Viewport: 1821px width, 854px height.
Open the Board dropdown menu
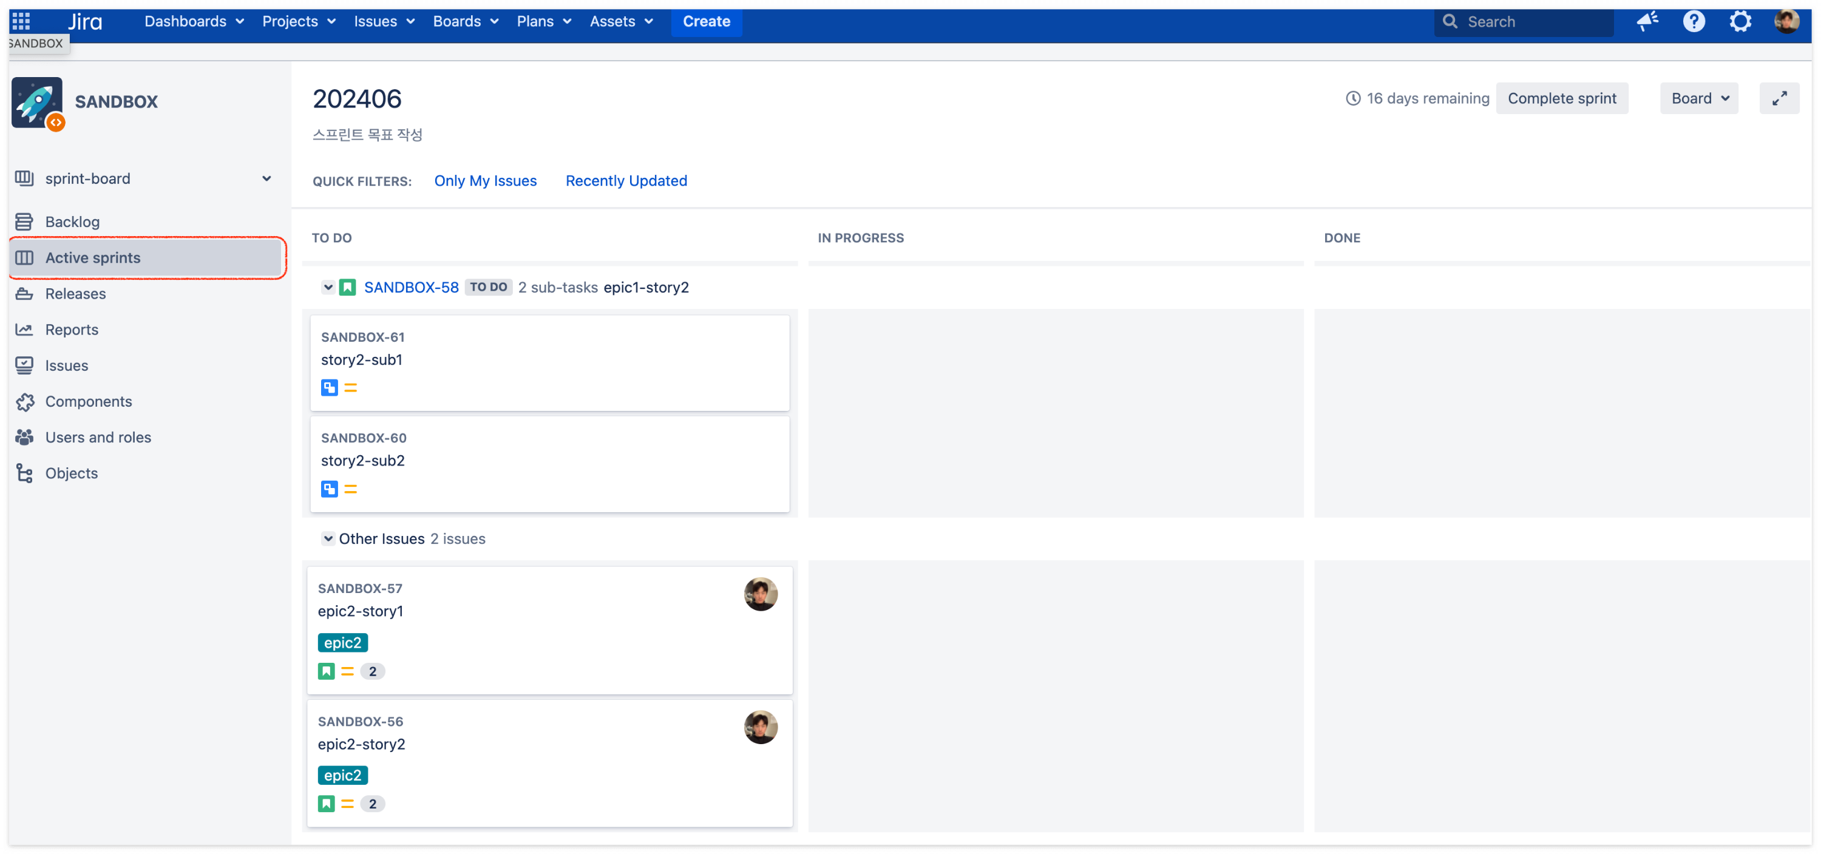pyautogui.click(x=1699, y=98)
